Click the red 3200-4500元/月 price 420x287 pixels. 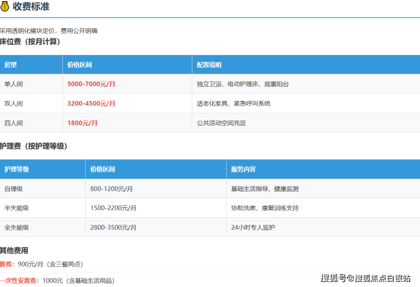coord(91,103)
